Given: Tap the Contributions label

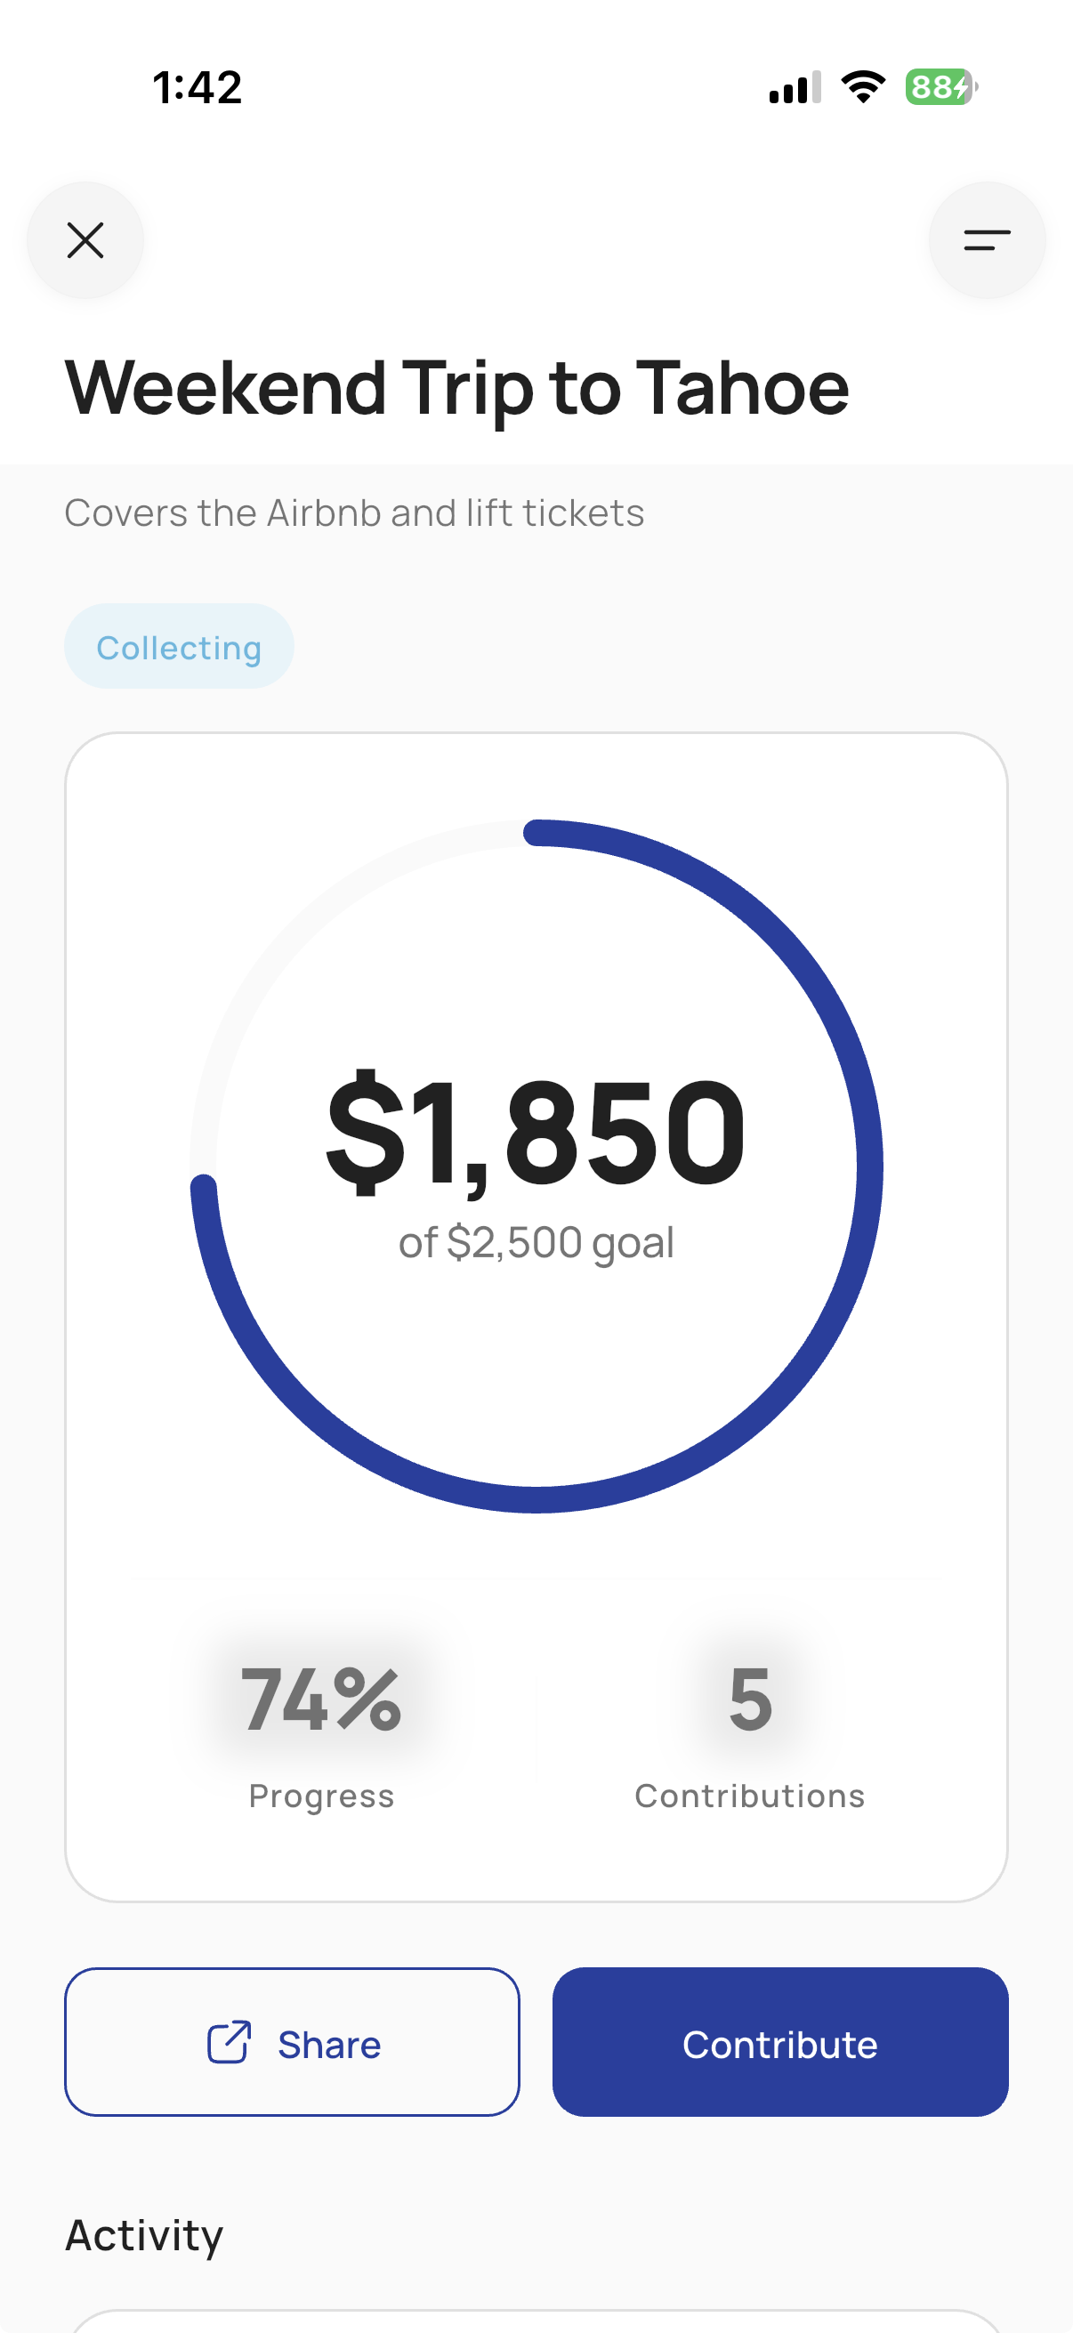Looking at the screenshot, I should coord(750,1795).
